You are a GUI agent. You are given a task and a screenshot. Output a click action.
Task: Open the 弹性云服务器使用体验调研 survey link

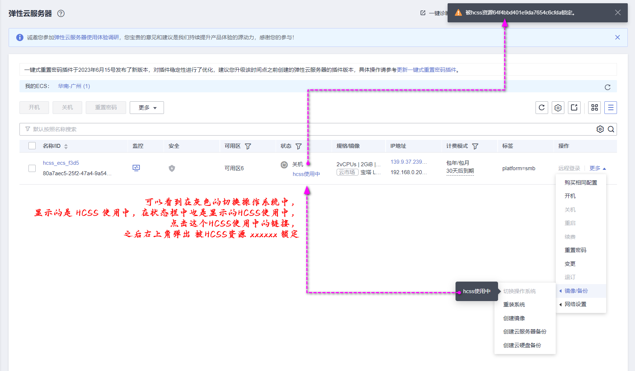[x=86, y=37]
